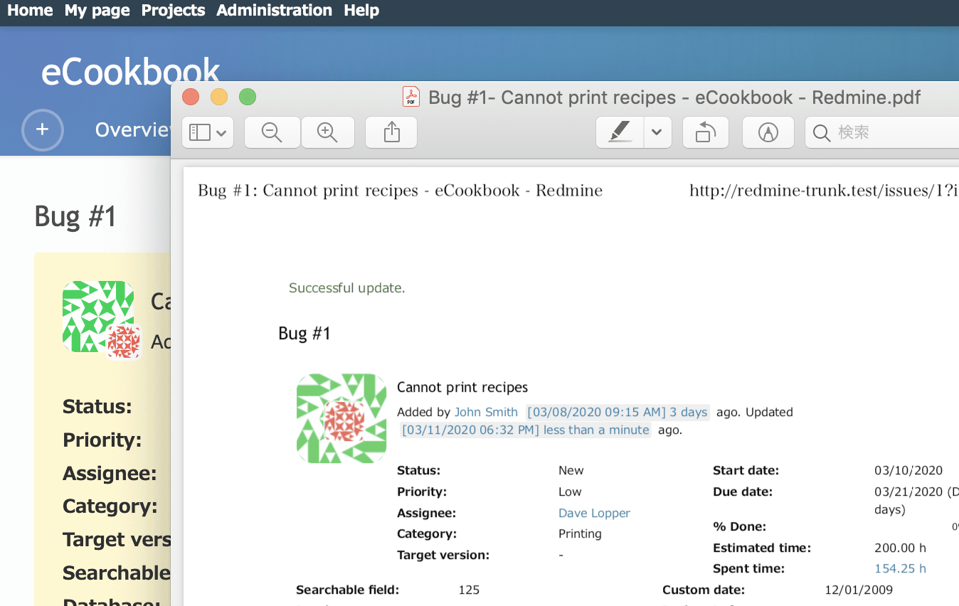Click the Low priority value in PDF

click(x=570, y=491)
